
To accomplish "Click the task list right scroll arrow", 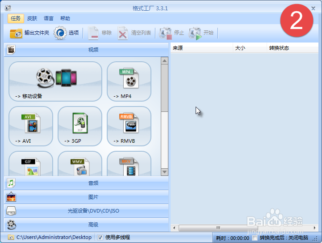I will click(314, 228).
